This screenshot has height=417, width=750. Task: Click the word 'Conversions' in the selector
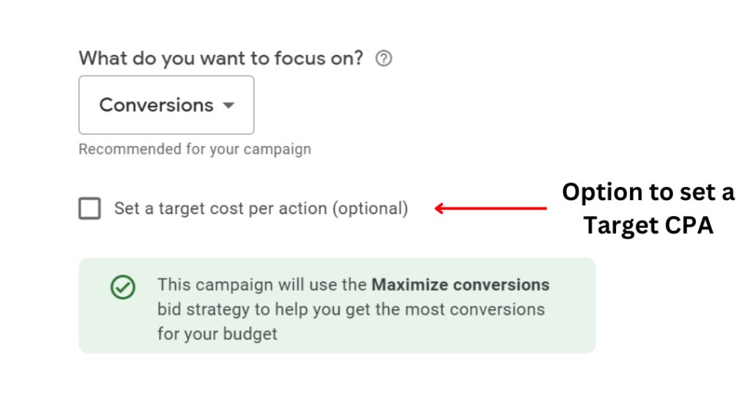(156, 106)
